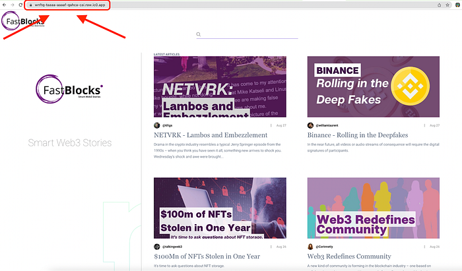Open the Binance Rolling in the Deep Fakes thumbnail

click(x=374, y=86)
